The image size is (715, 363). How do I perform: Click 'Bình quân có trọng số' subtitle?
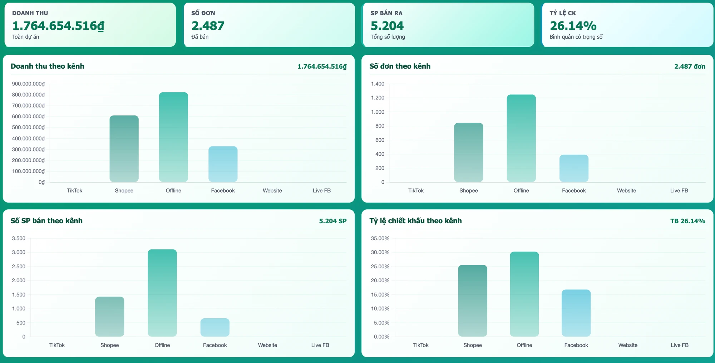576,37
